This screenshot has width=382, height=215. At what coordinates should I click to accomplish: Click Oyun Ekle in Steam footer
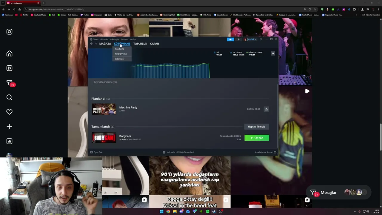[x=96, y=152]
